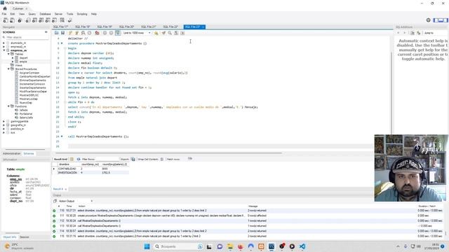Image resolution: width=449 pixels, height=252 pixels.
Task: Open SQL script file from main toolbar
Action: coord(13,20)
